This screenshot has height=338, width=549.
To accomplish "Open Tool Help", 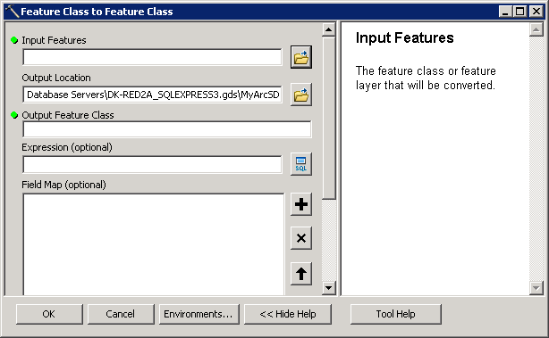I will point(395,314).
